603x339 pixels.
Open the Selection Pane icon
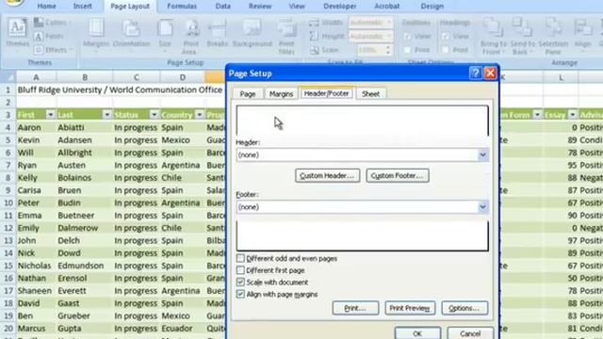tap(553, 28)
